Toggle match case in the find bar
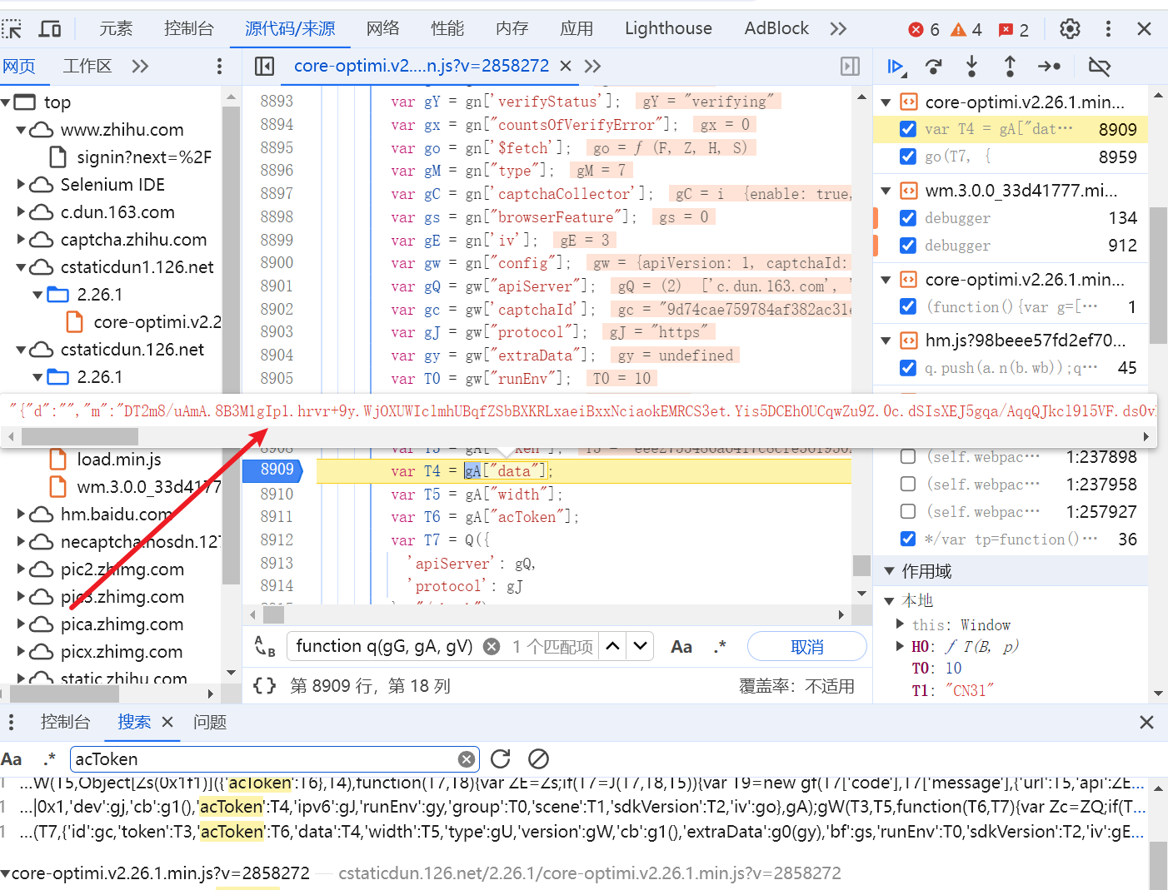This screenshot has width=1168, height=890. click(681, 646)
